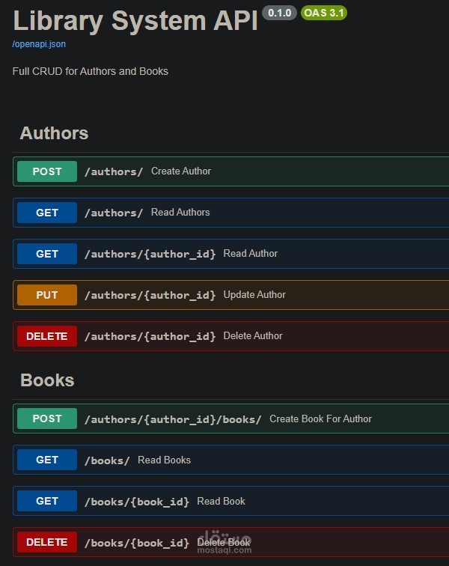Click the 'Read Author' summary text
Viewport: 449px width, 566px height.
coord(251,253)
